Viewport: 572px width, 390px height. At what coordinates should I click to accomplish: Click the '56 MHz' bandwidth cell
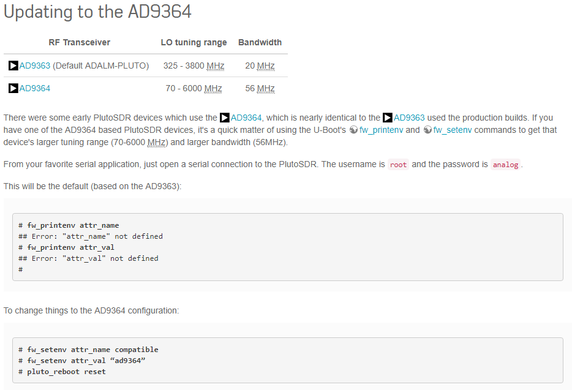tap(260, 88)
